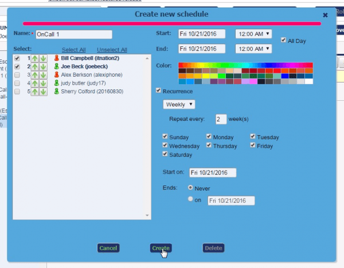
Task: Move judy butler up in the list
Action: [x=34, y=83]
